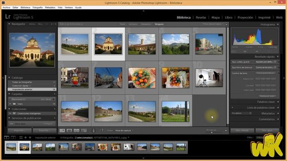Collapse the Servicios de publicación panel
The width and height of the screenshot is (287, 161).
9,118
